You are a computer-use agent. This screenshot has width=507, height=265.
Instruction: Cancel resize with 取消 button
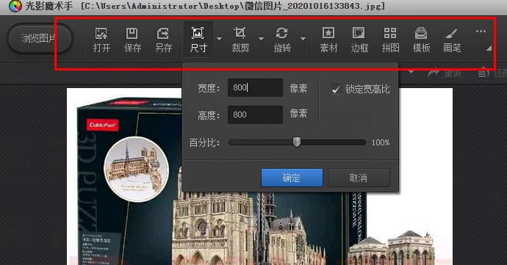pos(359,178)
